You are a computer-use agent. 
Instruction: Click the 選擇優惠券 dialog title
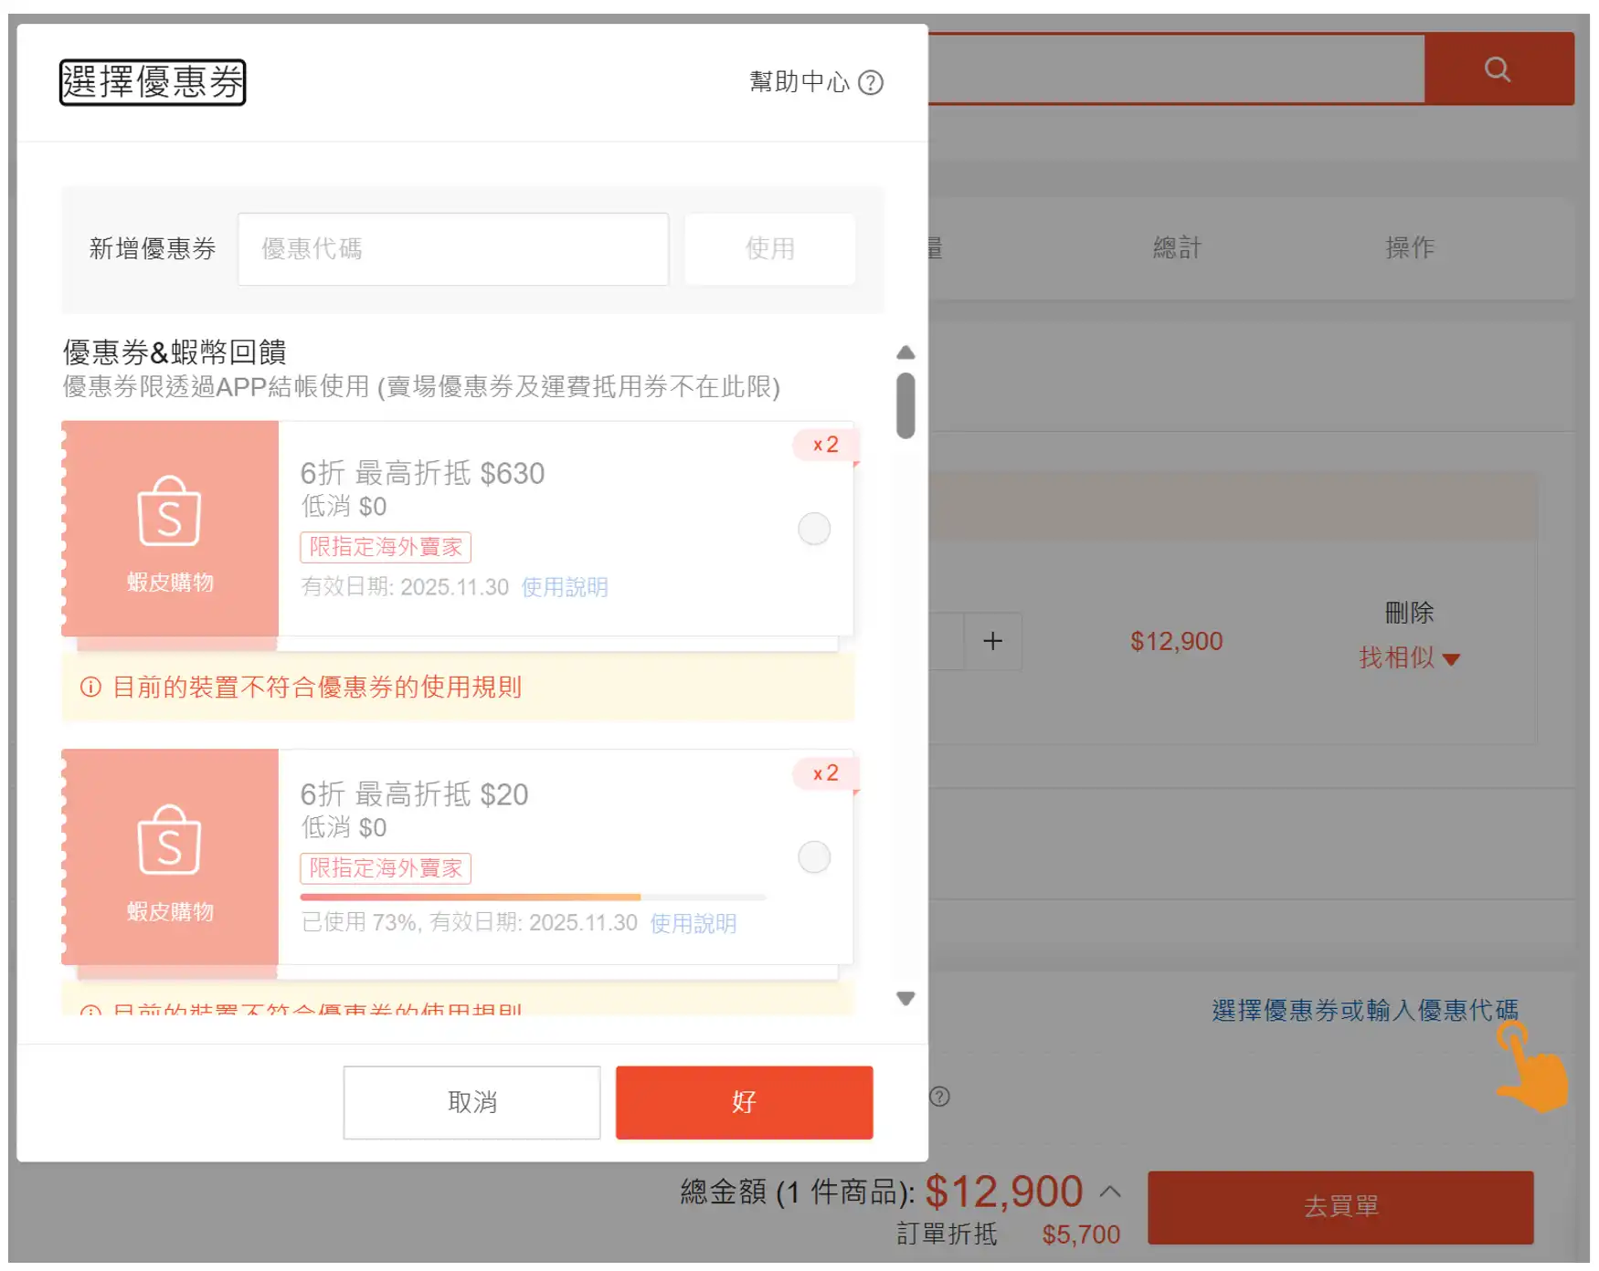[x=153, y=82]
